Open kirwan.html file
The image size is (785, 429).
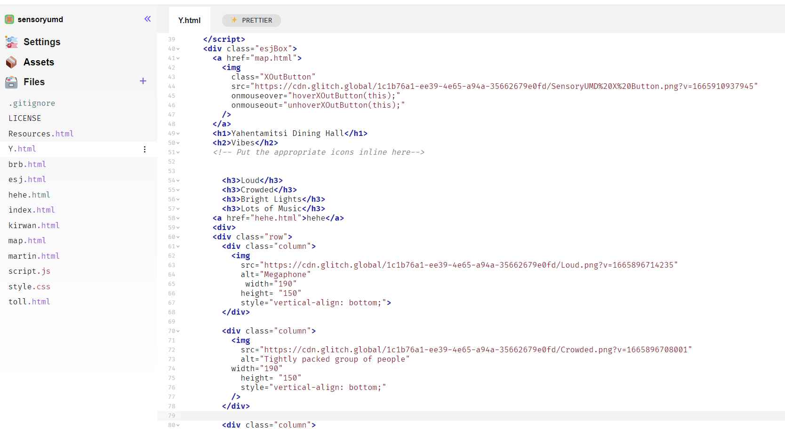point(34,225)
